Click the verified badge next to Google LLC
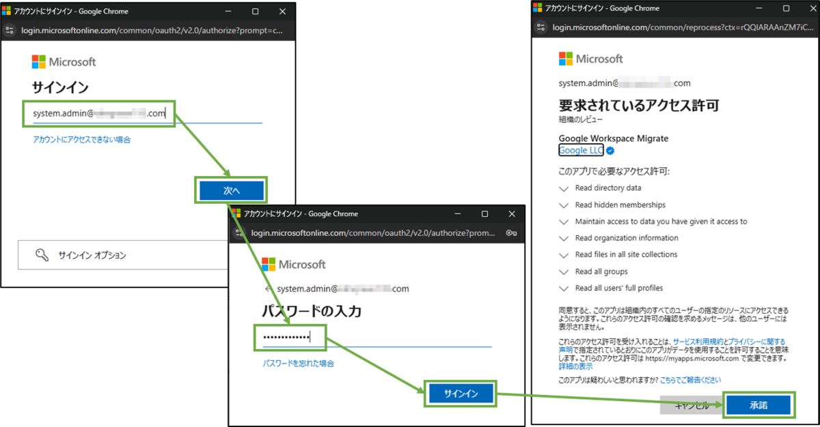This screenshot has width=820, height=427. coord(610,150)
